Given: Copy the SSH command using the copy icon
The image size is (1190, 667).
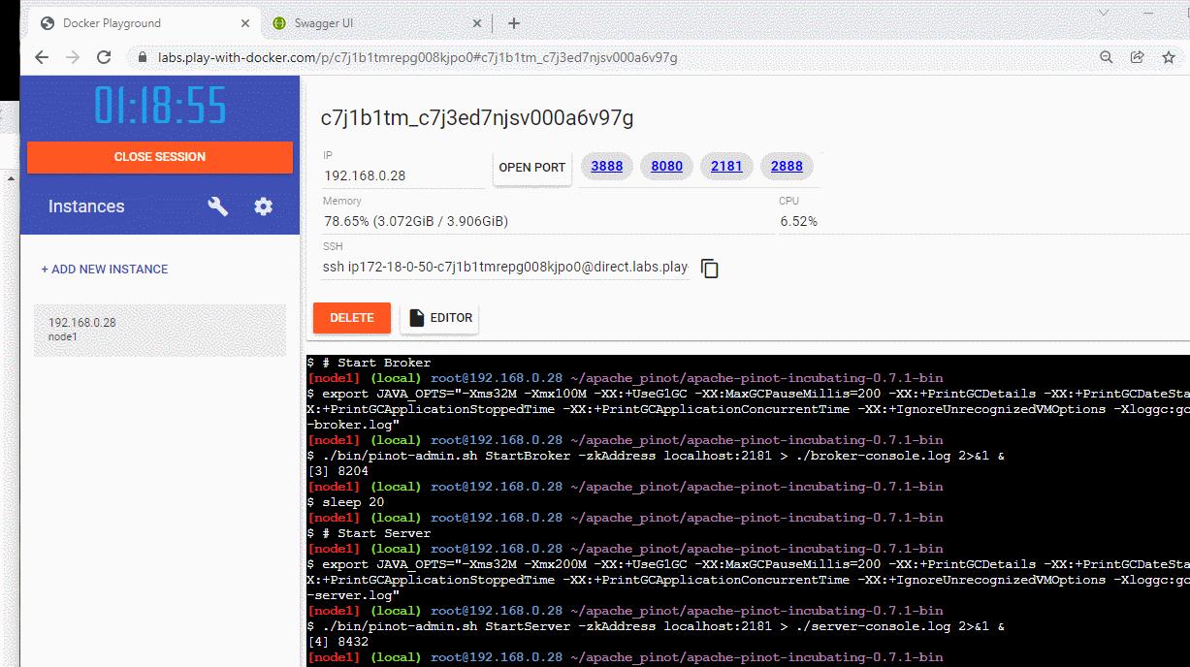Looking at the screenshot, I should (710, 269).
